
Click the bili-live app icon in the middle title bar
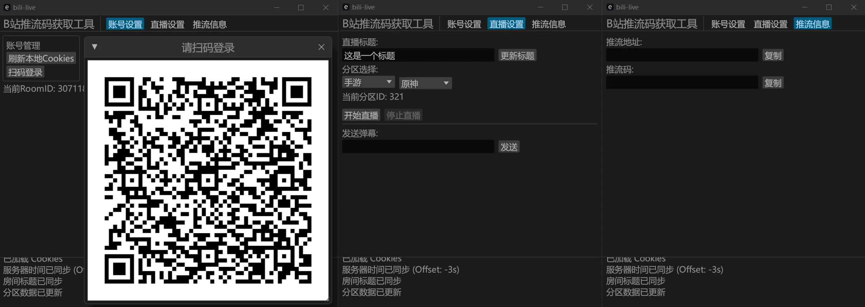tap(346, 7)
